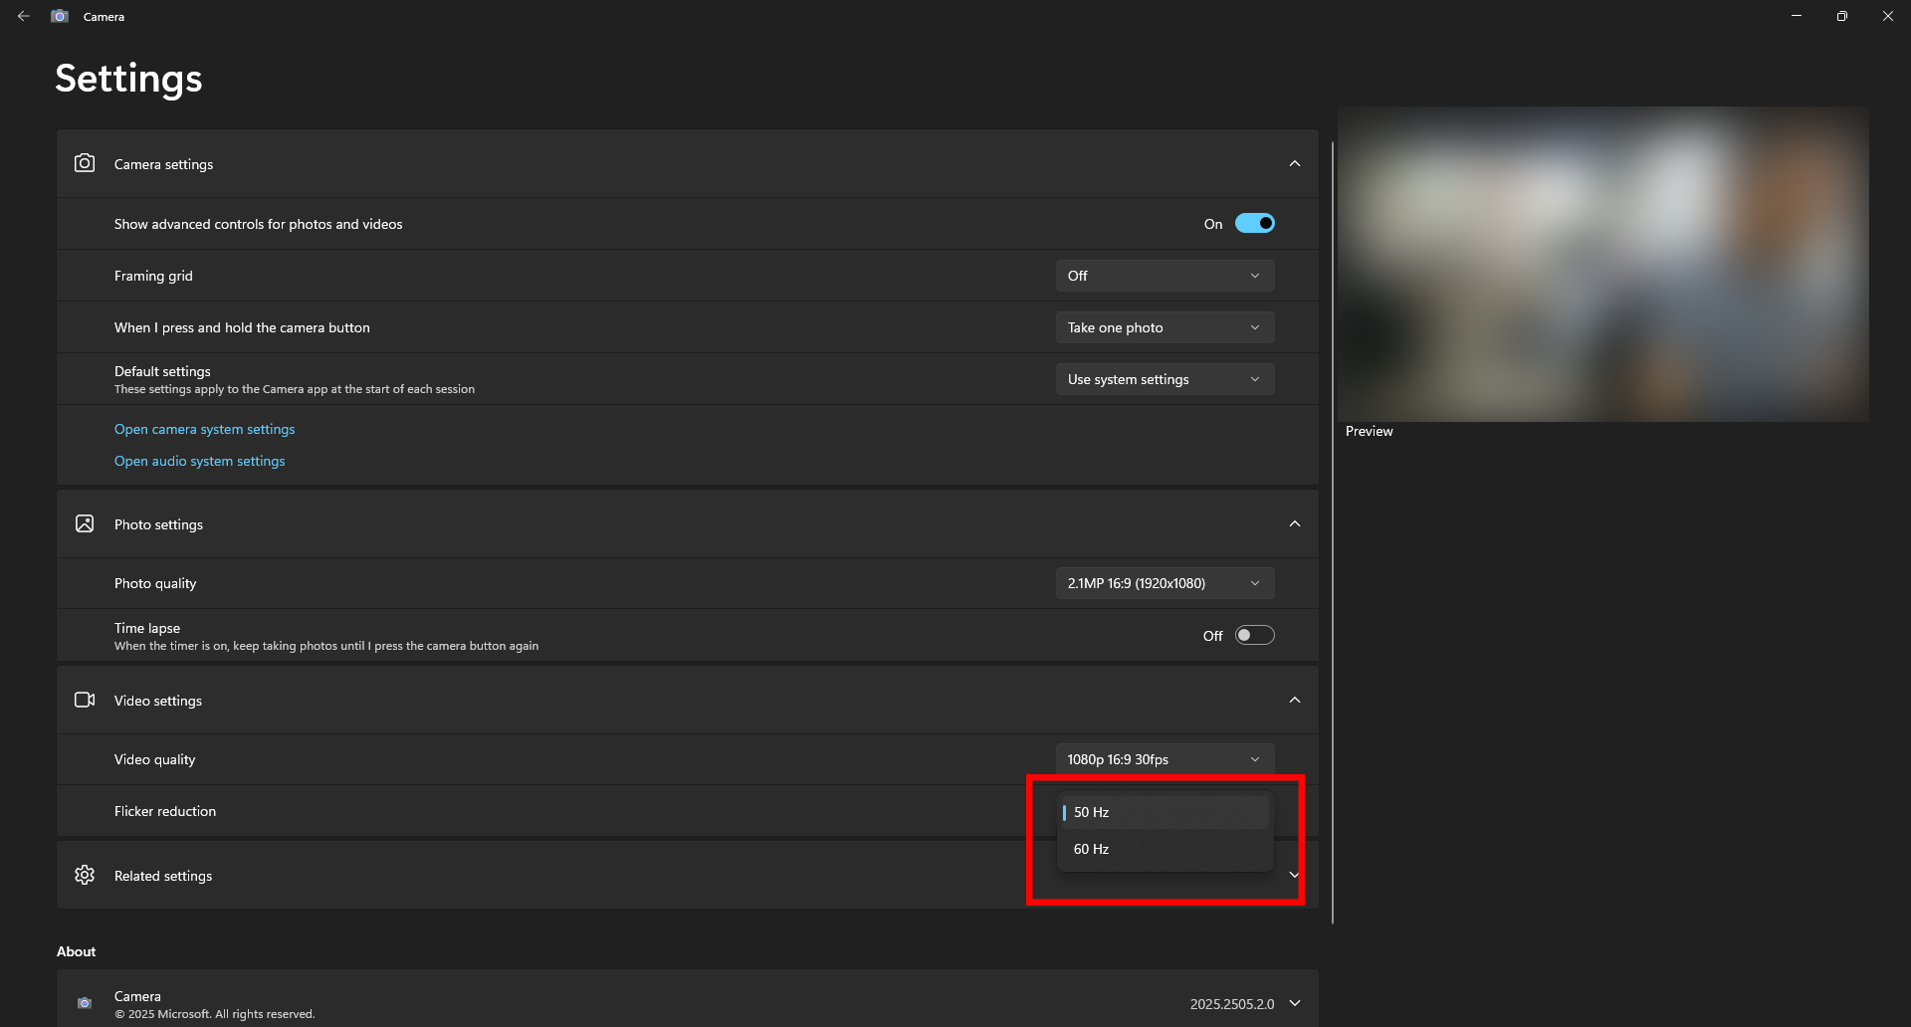Collapse the Photo settings section

point(1295,523)
